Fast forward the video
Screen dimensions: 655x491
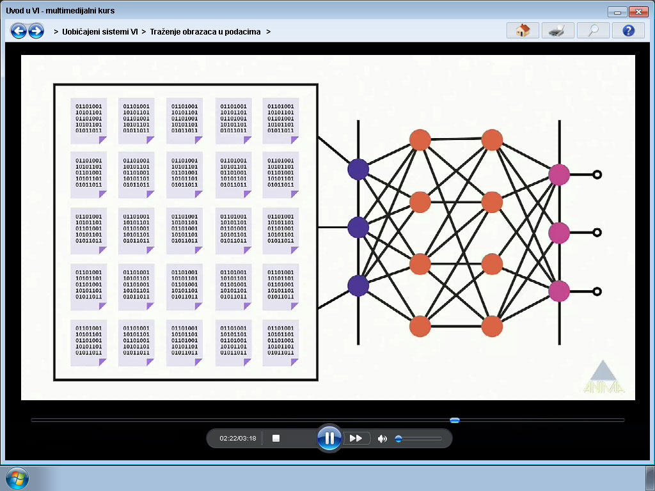click(356, 438)
